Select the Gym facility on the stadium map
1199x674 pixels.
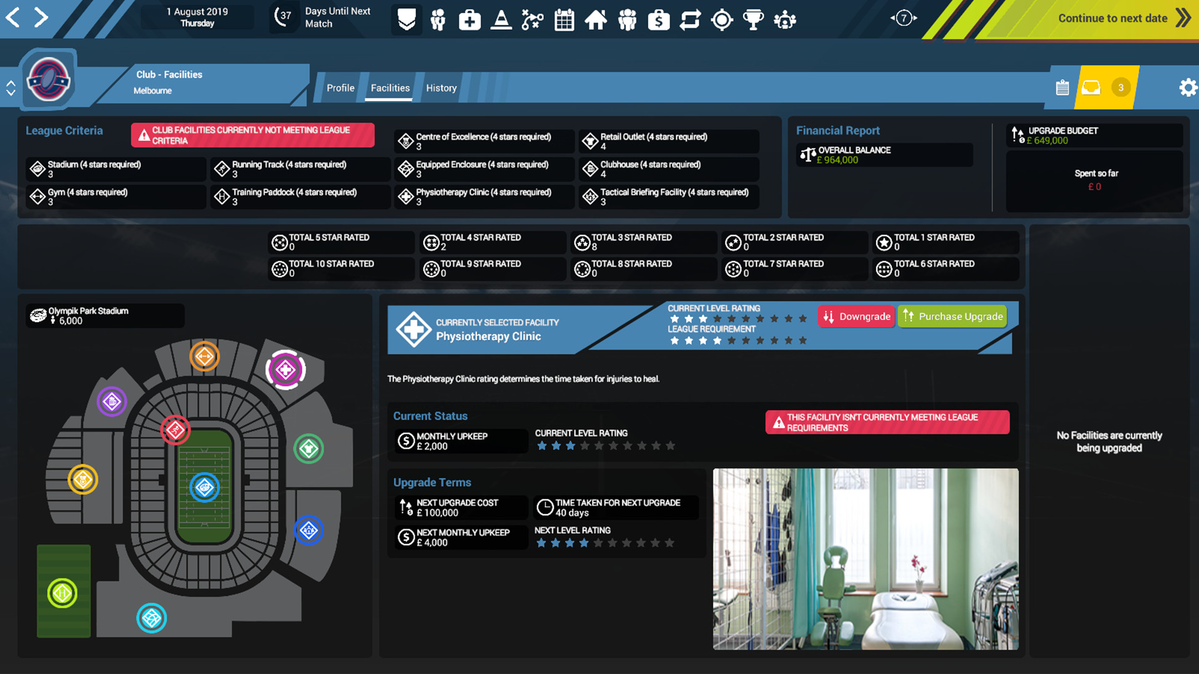point(205,357)
